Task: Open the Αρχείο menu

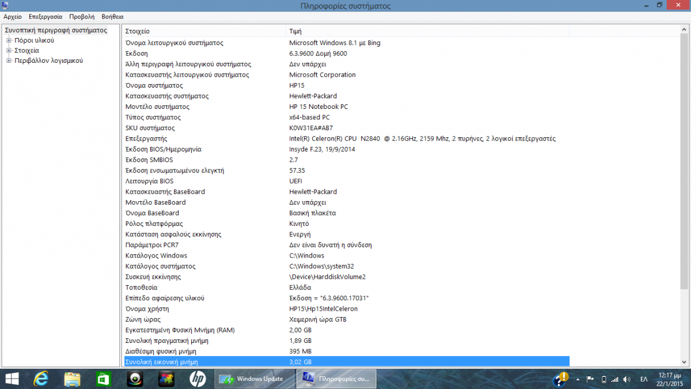Action: [13, 17]
